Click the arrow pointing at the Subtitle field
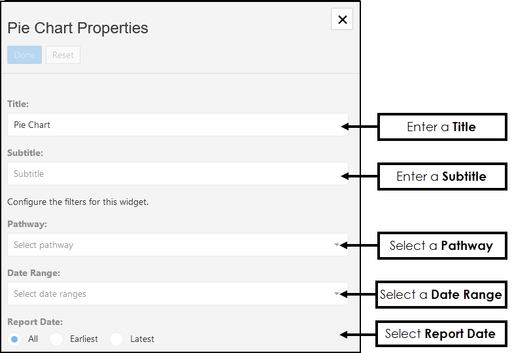514x353 pixels. pyautogui.click(x=360, y=176)
